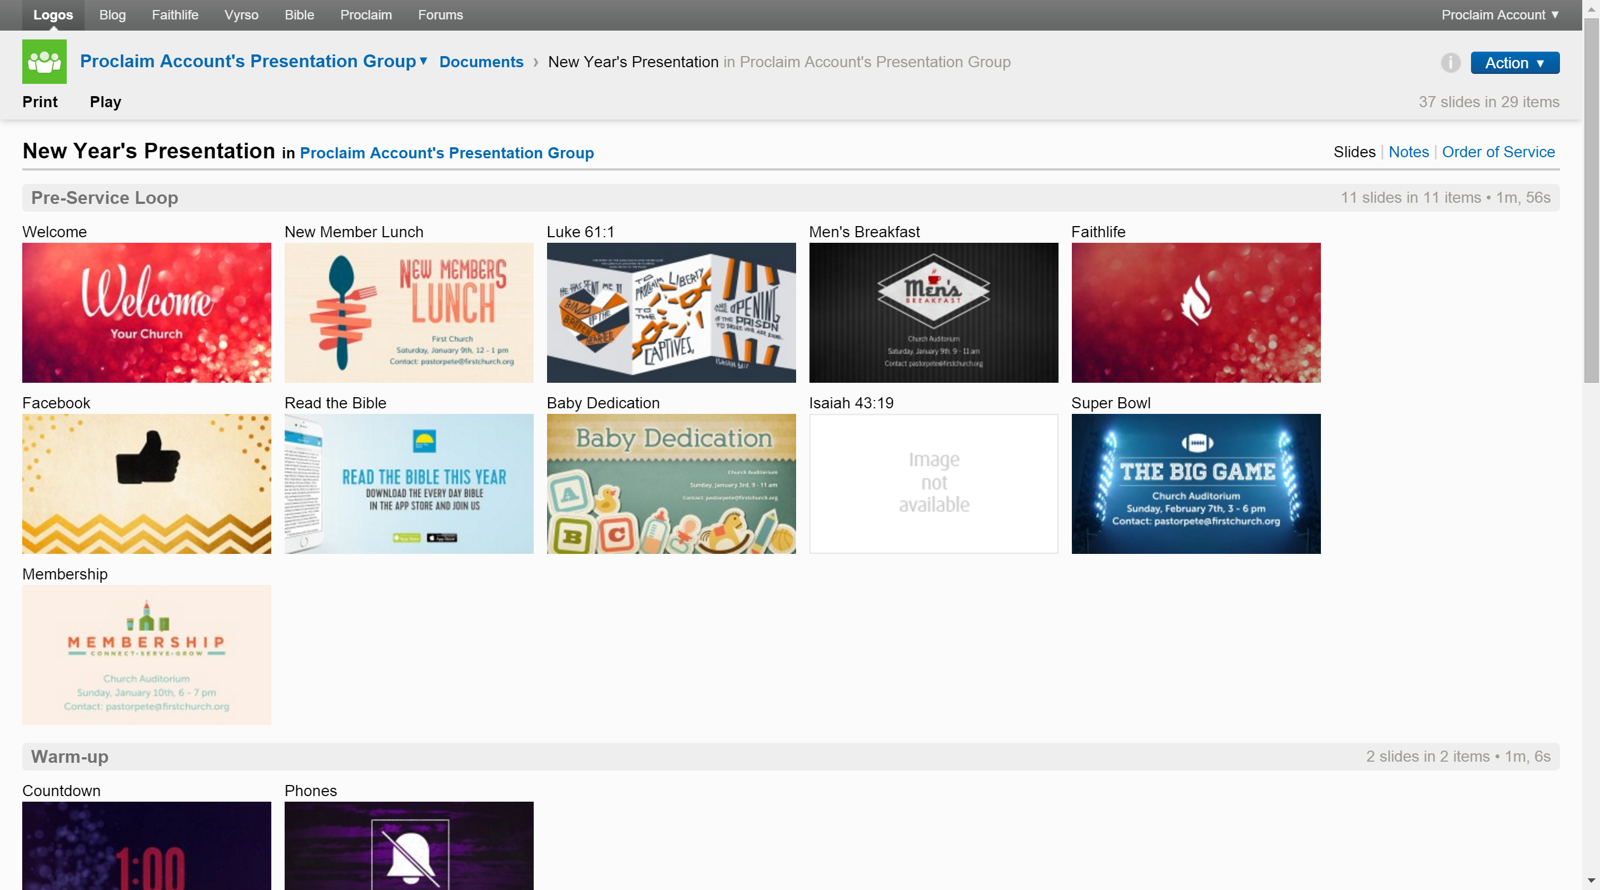This screenshot has height=890, width=1600.
Task: Open the Proclaim Account user menu
Action: point(1499,15)
